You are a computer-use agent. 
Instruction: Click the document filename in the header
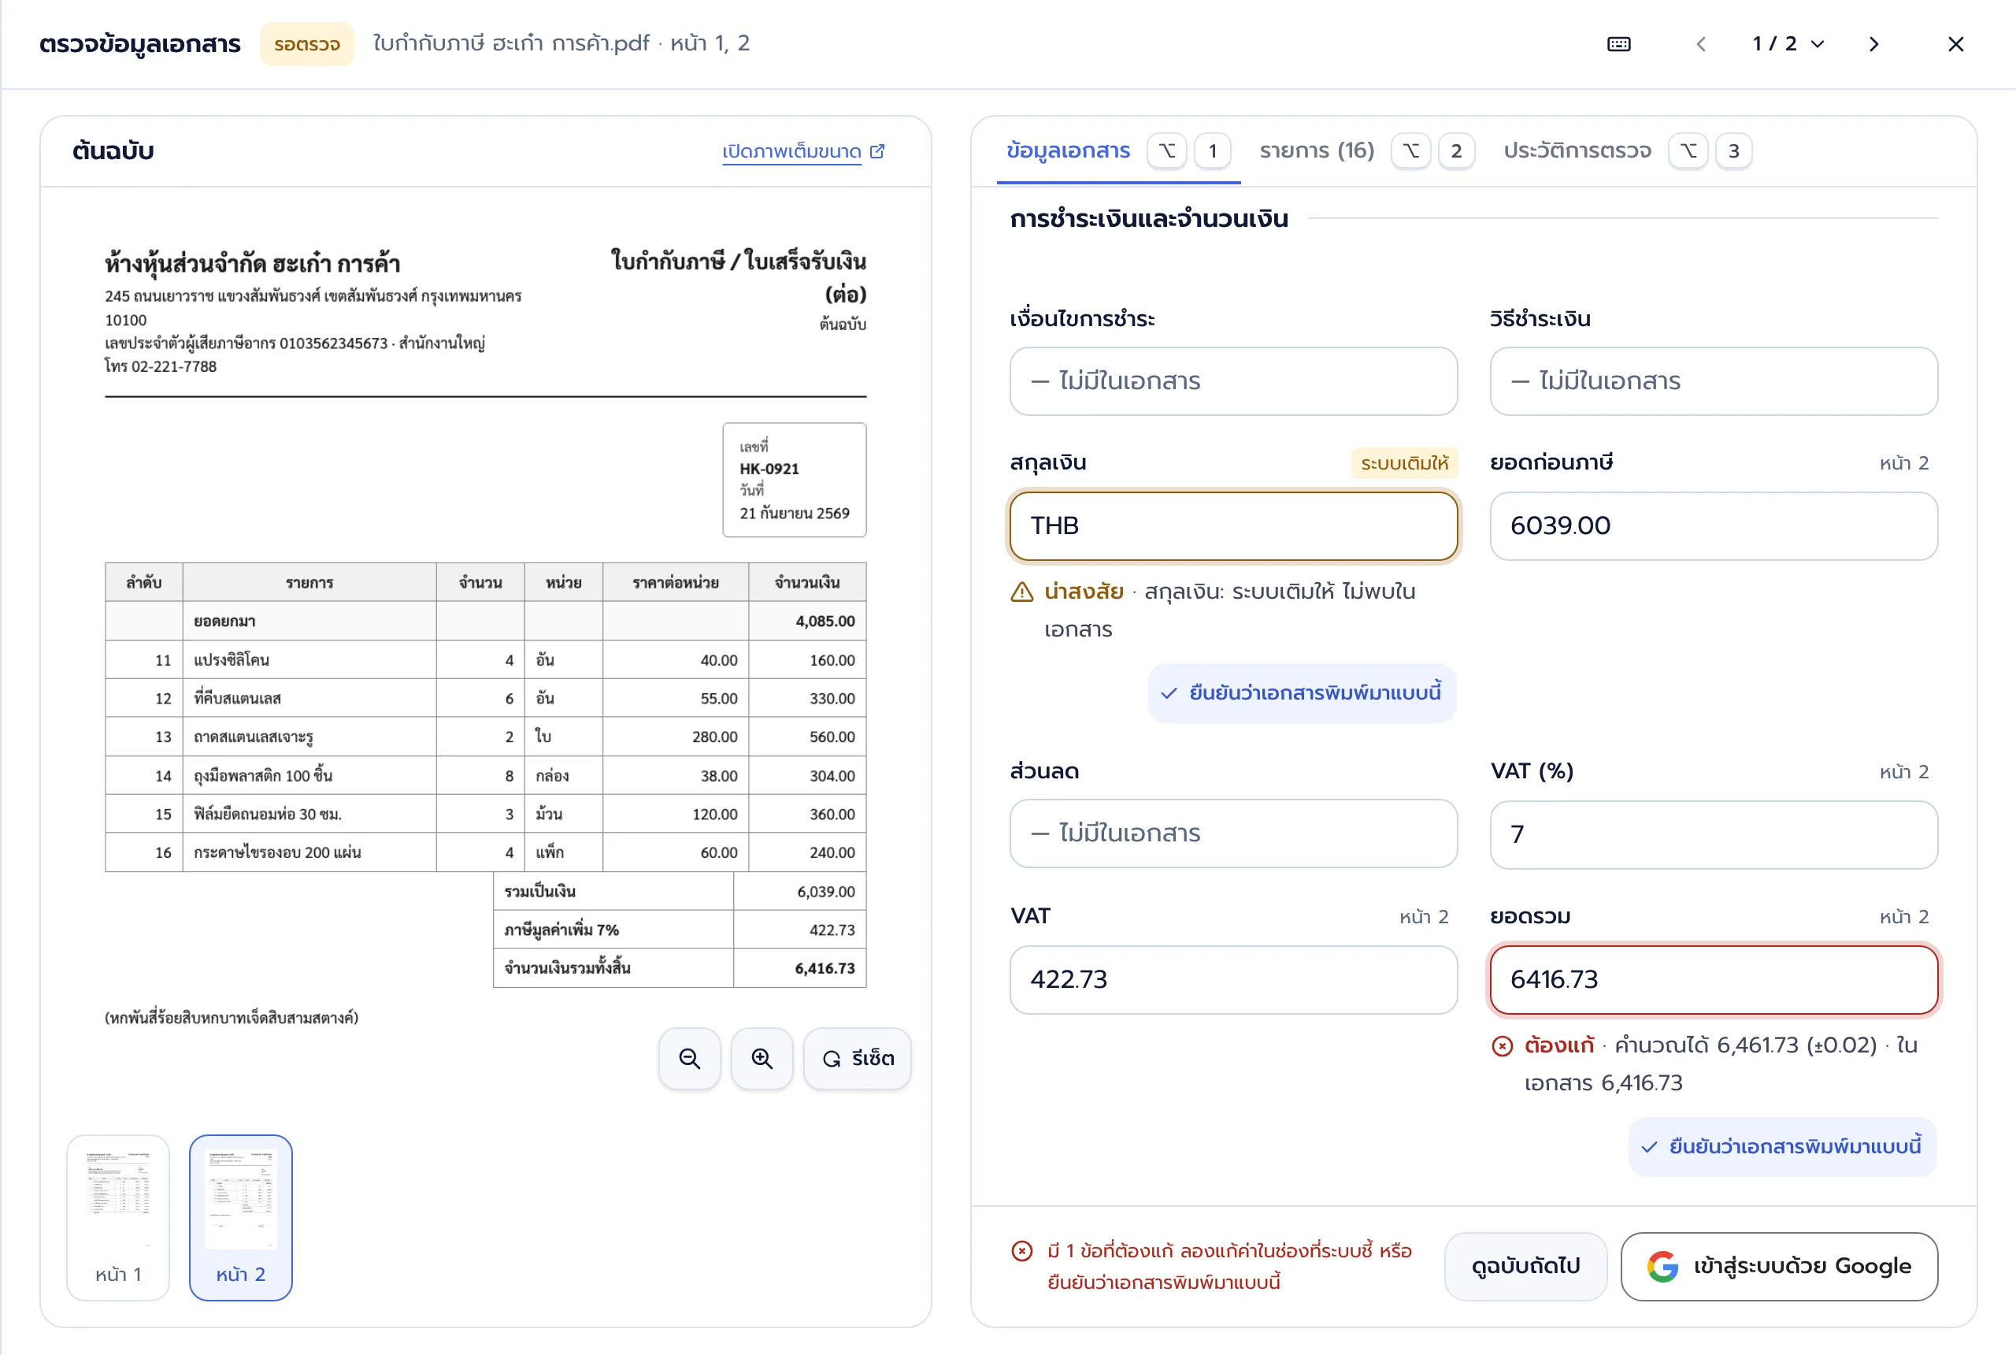click(511, 43)
